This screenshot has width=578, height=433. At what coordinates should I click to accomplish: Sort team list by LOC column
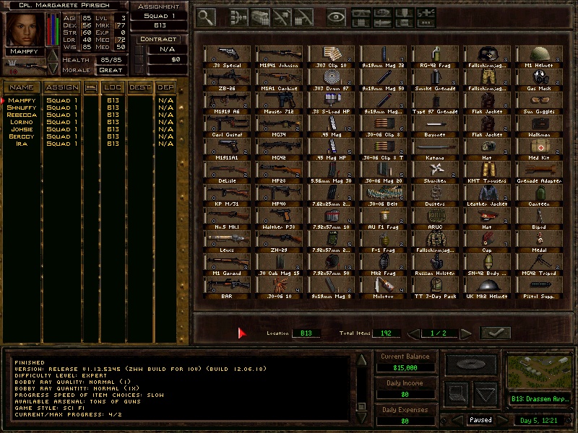113,87
